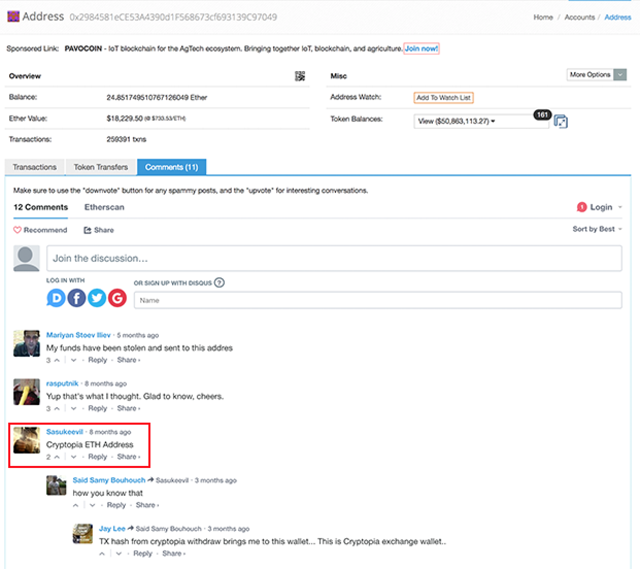The width and height of the screenshot is (640, 569).
Task: Click the Disqus sign-up help question icon
Action: click(220, 282)
